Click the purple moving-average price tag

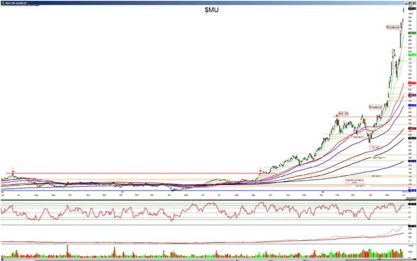tap(412, 95)
